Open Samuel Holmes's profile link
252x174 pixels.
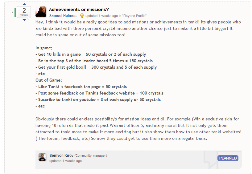(63, 16)
